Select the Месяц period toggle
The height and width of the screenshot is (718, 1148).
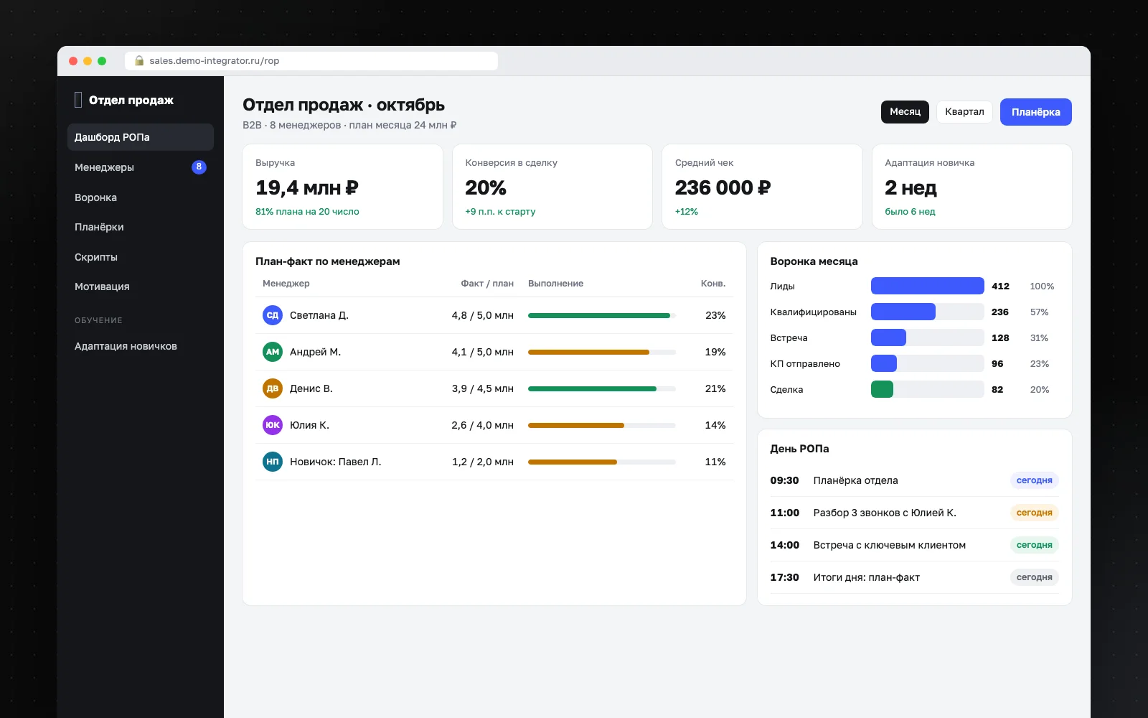click(x=905, y=112)
